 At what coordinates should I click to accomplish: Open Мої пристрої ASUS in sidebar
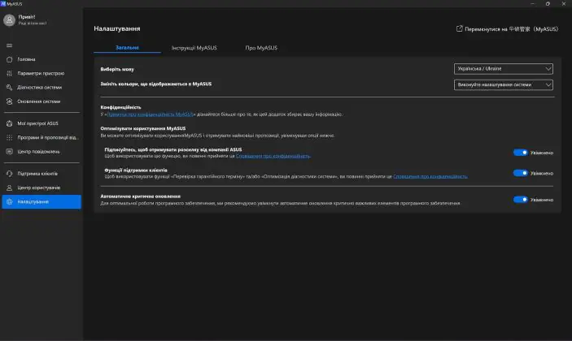41,123
